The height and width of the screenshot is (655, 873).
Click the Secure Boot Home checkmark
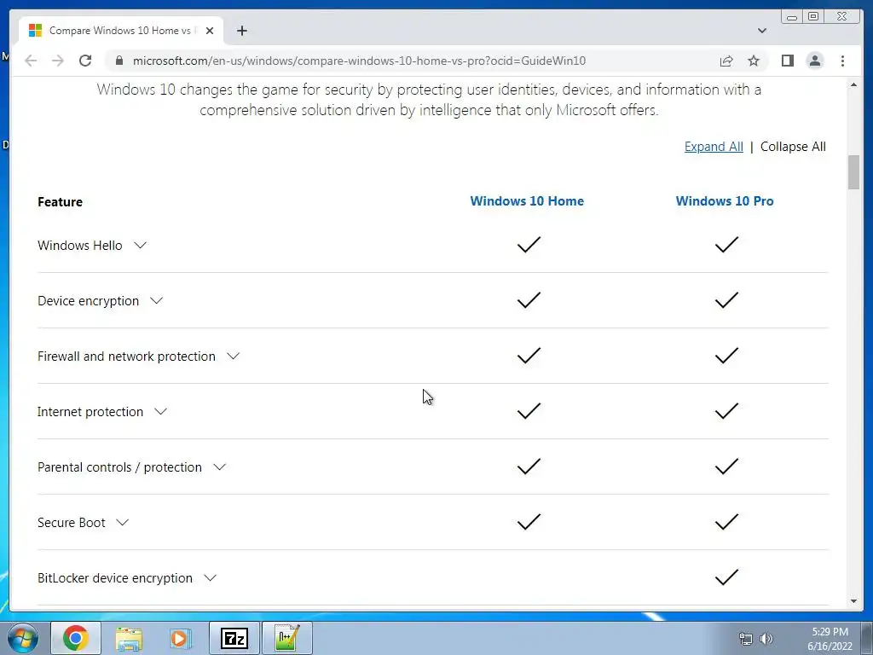click(529, 521)
